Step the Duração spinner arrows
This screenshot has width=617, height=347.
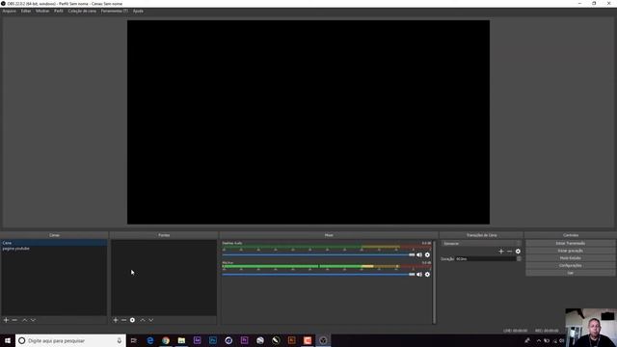coord(519,259)
